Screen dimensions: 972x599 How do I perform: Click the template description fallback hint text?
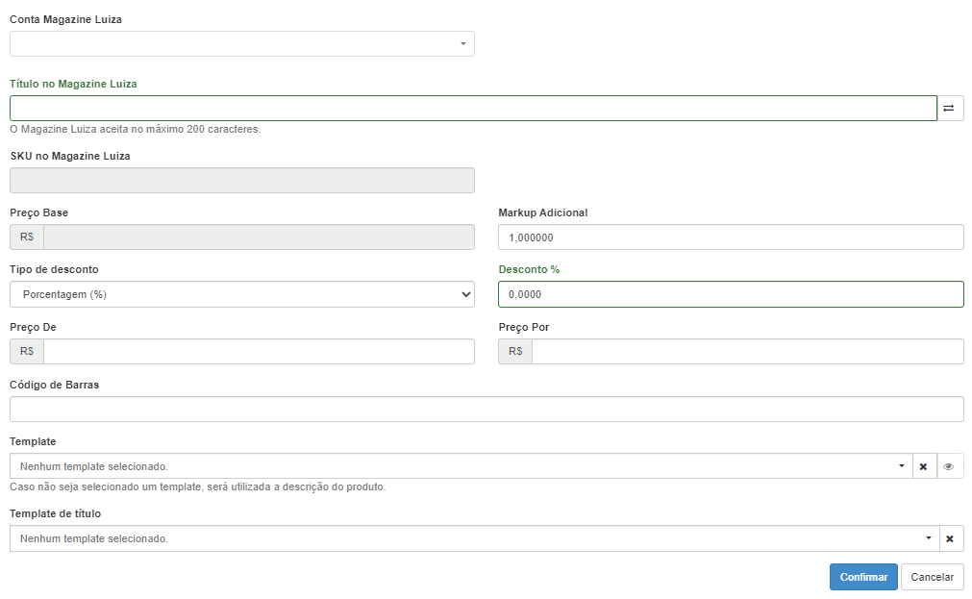point(198,487)
